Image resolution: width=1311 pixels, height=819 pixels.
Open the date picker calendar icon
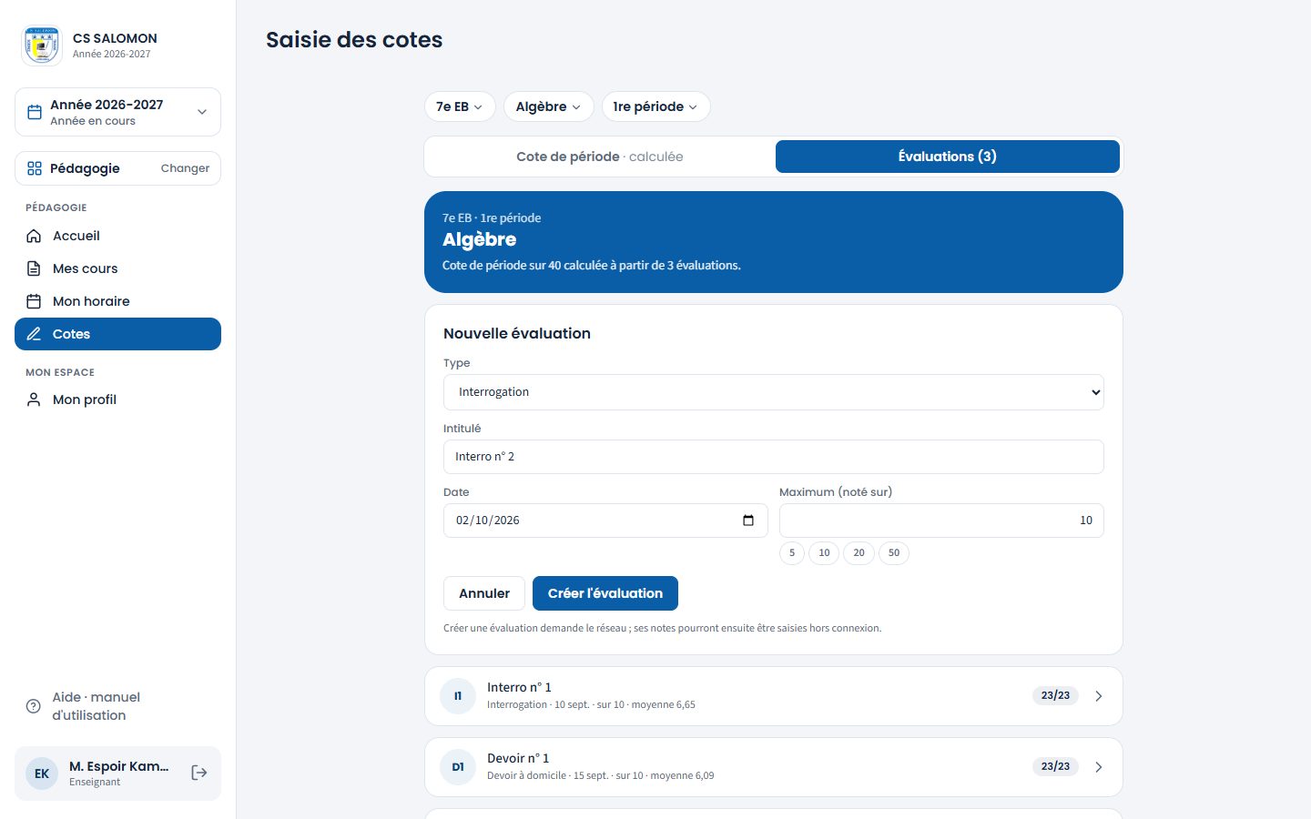[x=748, y=521]
